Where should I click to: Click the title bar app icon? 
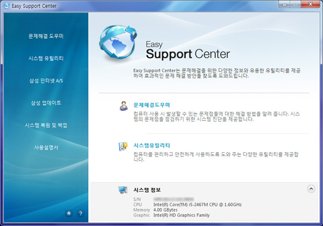(6, 6)
